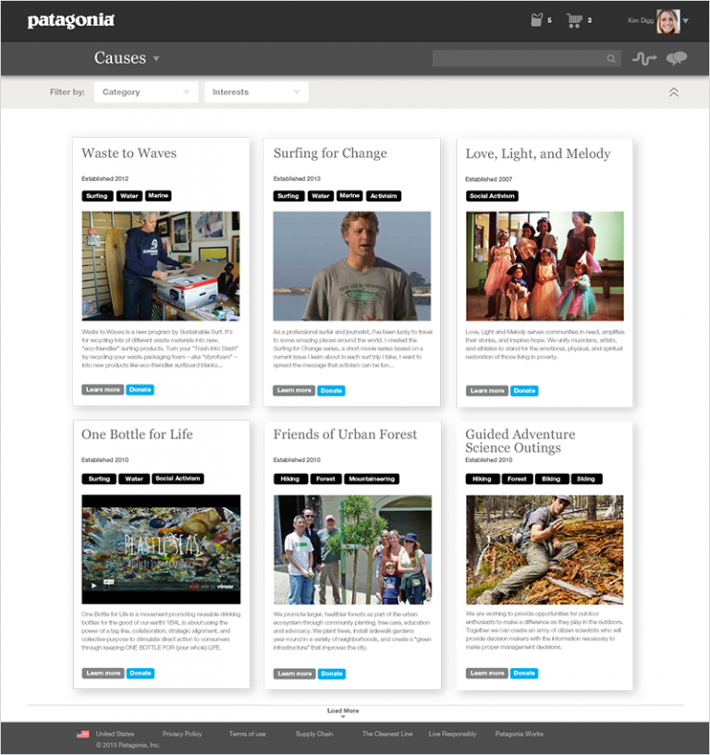The image size is (710, 755).
Task: Click Learn more on Surfing for Change
Action: coord(294,391)
